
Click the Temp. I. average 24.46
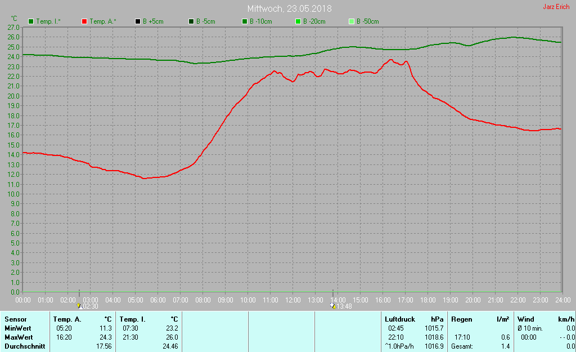pyautogui.click(x=170, y=346)
